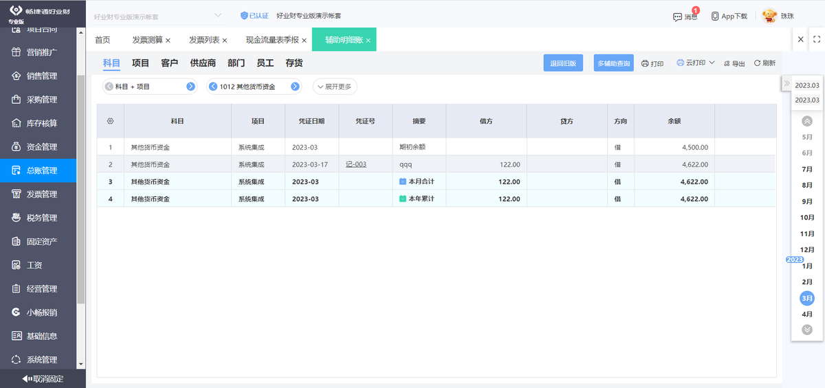The width and height of the screenshot is (825, 388).
Task: Open 发票管理 in the sidebar
Action: [42, 195]
